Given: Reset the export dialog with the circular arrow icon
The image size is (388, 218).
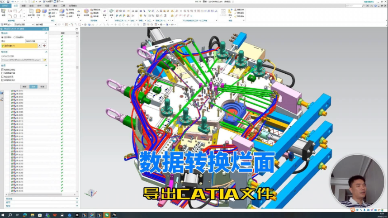Looking at the screenshot, I should click(43, 29).
